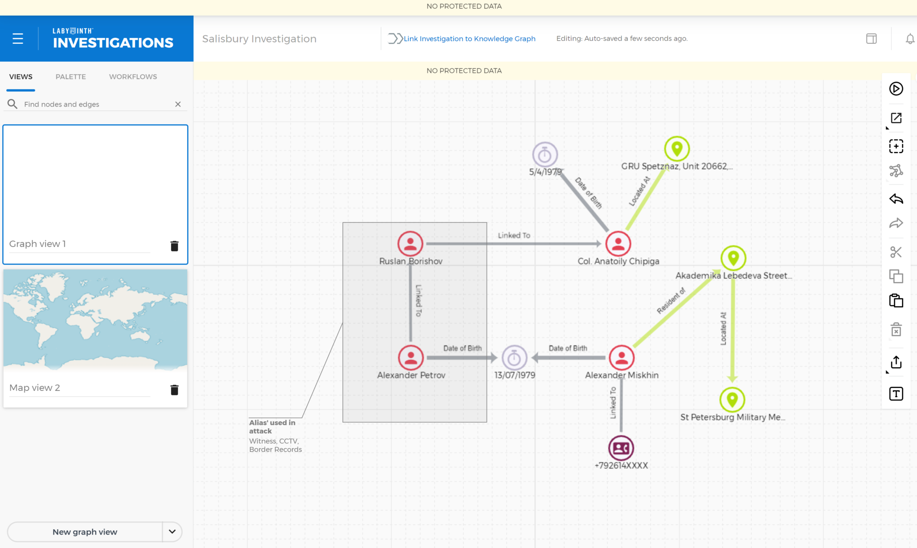Click Link Investigation to Knowledge Graph

pyautogui.click(x=469, y=38)
